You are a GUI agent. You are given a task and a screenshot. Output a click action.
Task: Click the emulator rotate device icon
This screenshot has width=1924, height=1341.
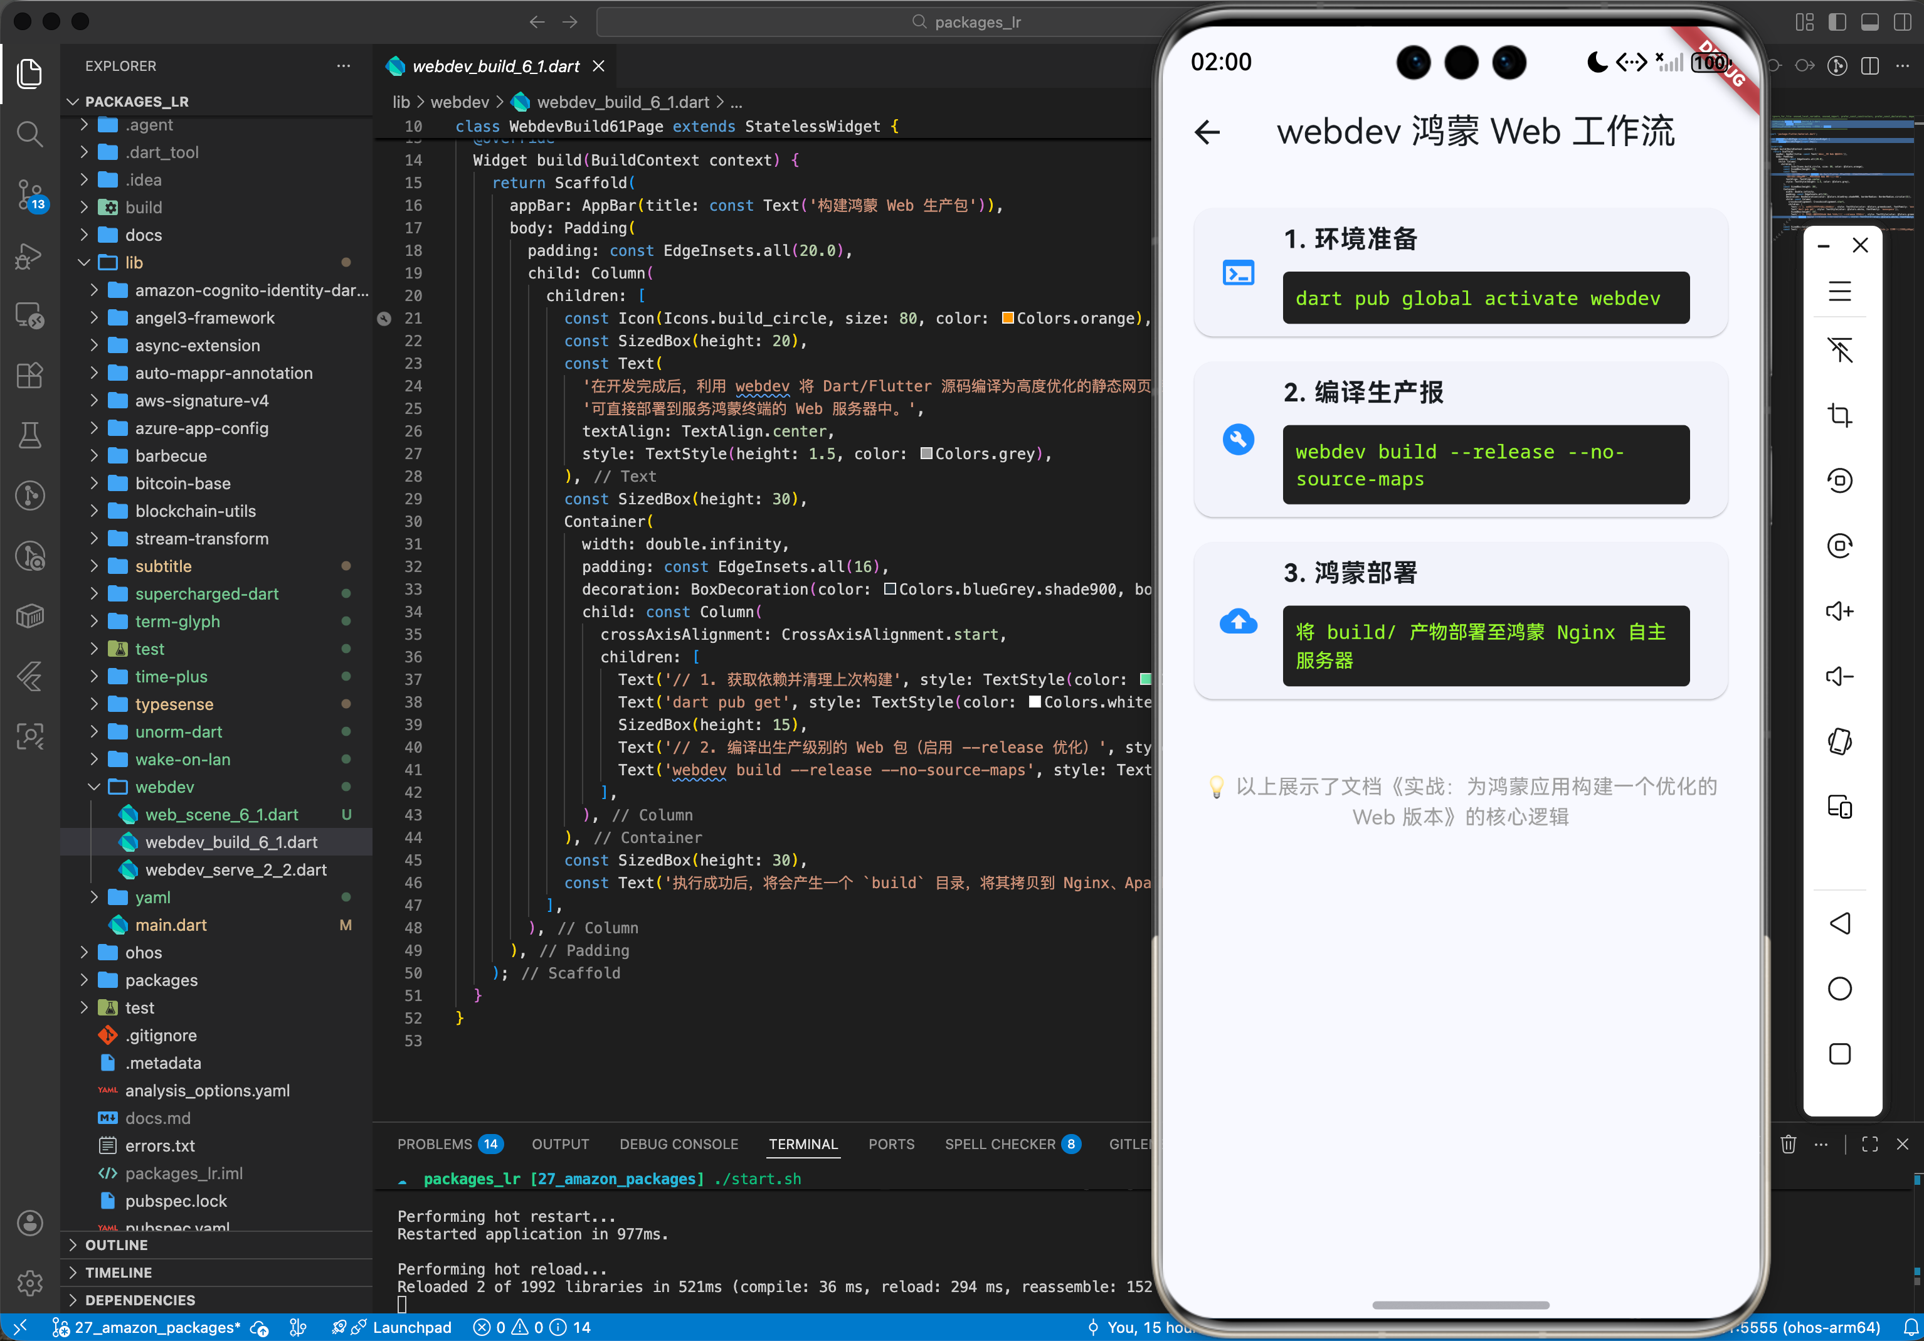point(1839,742)
